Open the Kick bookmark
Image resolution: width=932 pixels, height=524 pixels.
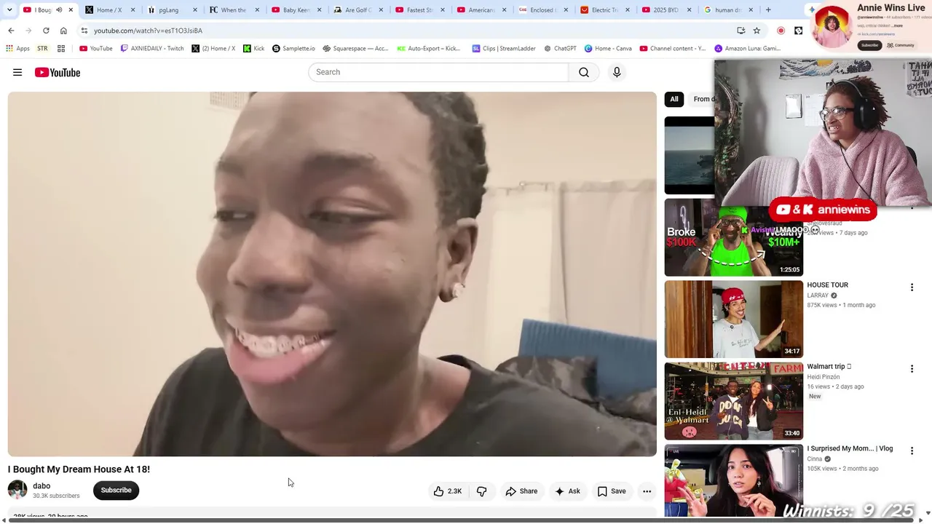tap(254, 49)
